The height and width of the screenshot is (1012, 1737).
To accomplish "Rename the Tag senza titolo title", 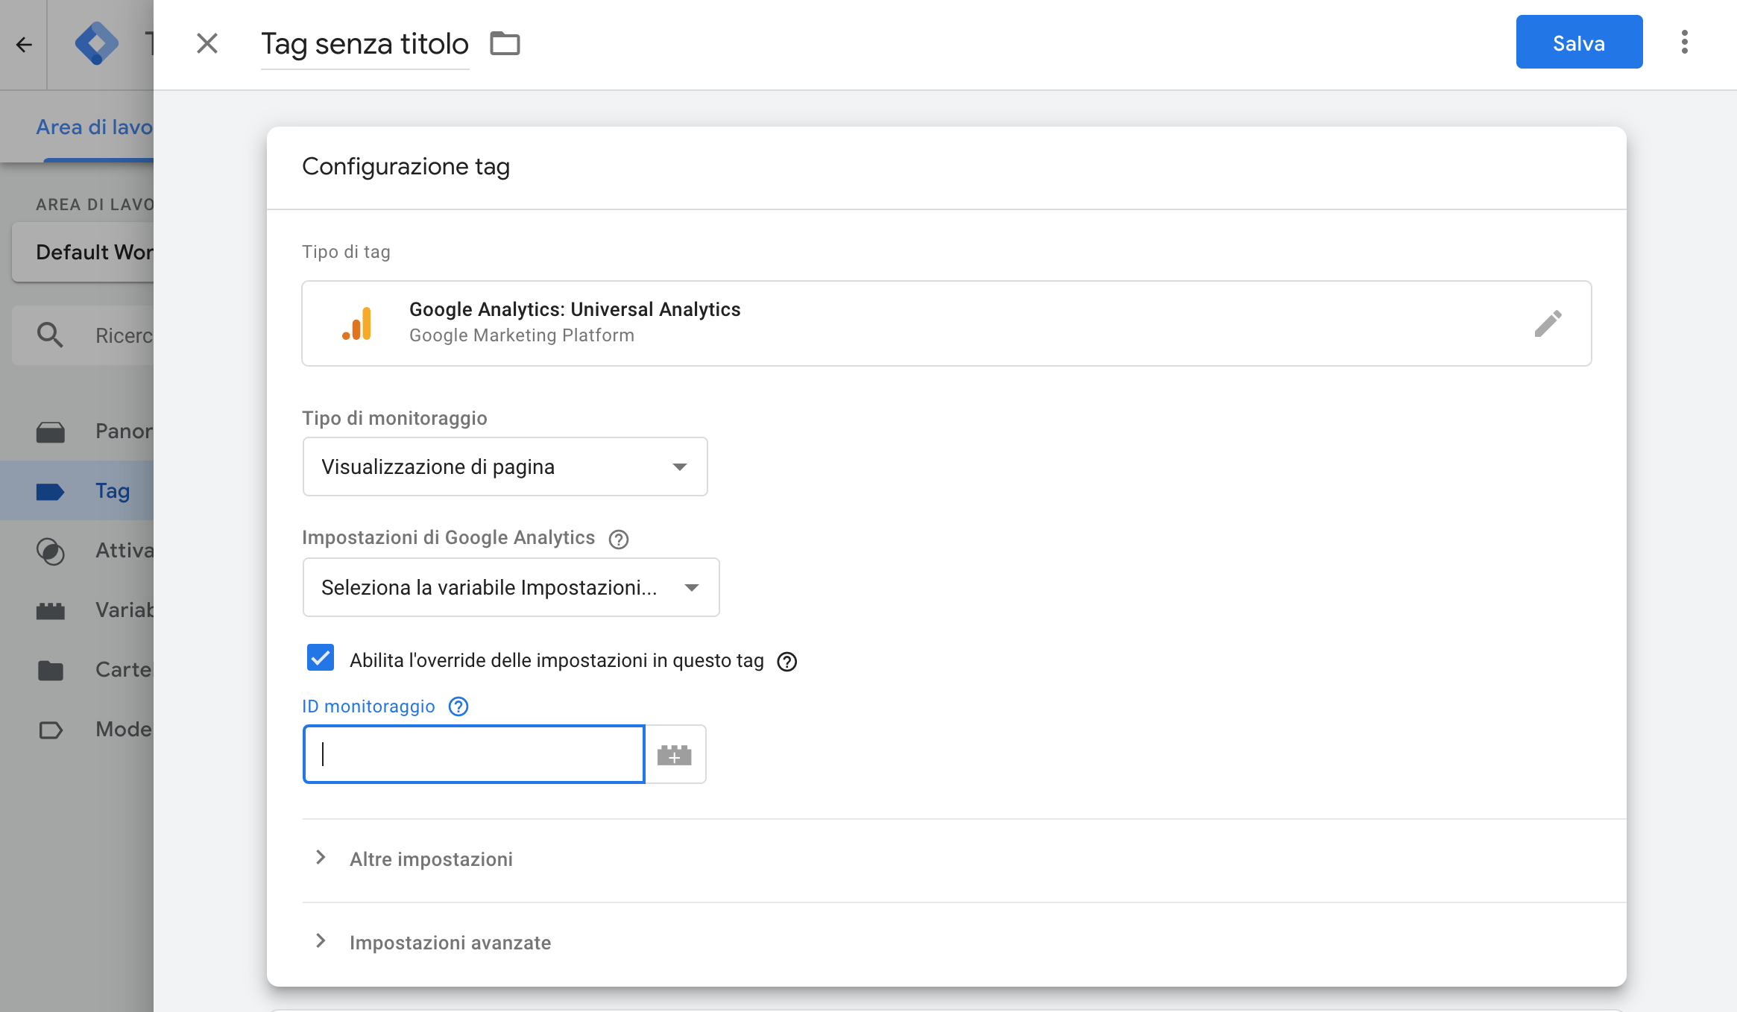I will click(x=365, y=45).
